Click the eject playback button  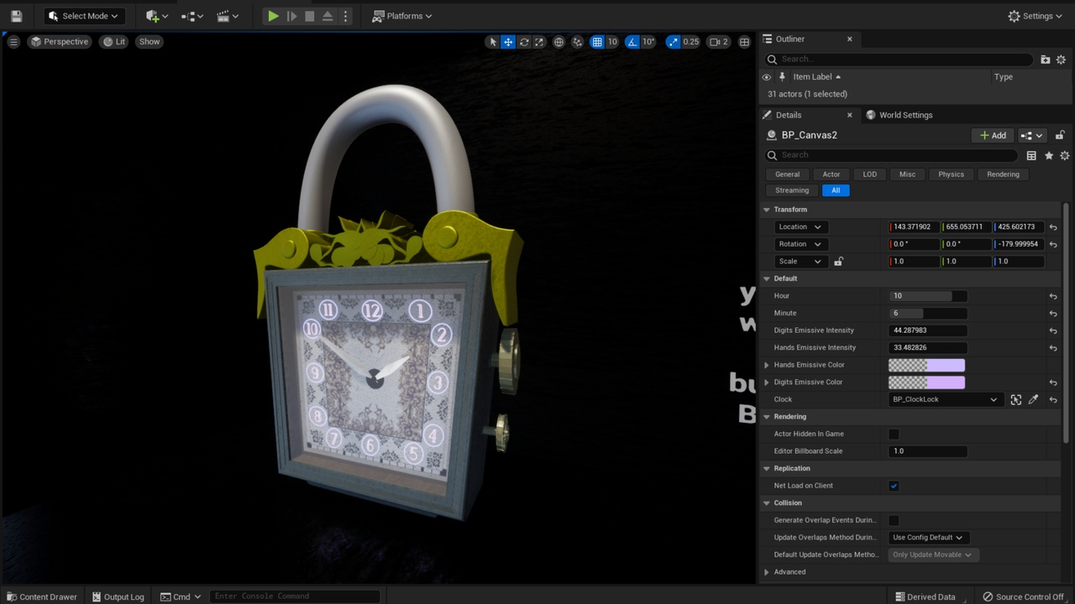pos(328,16)
